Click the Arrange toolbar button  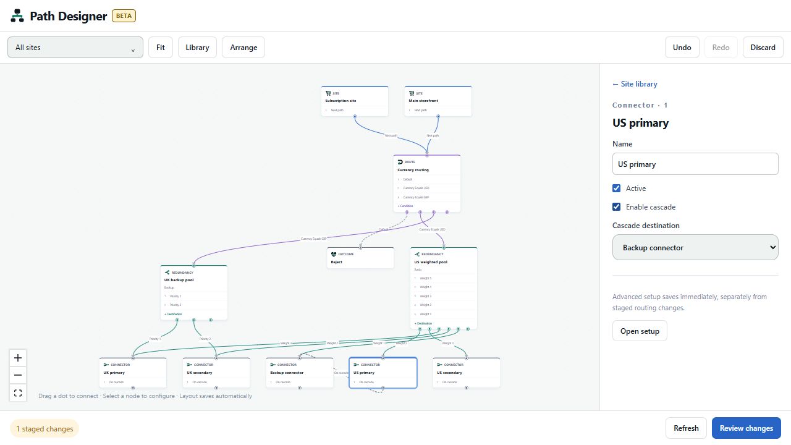(x=243, y=48)
